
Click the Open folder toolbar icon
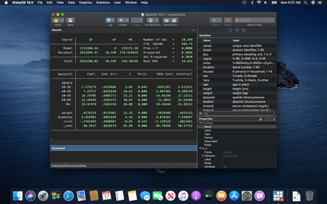pos(56,20)
